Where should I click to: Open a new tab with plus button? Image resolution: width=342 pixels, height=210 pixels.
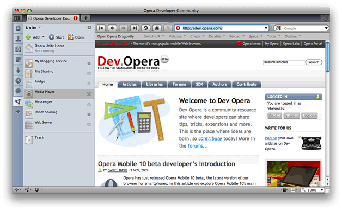85,18
